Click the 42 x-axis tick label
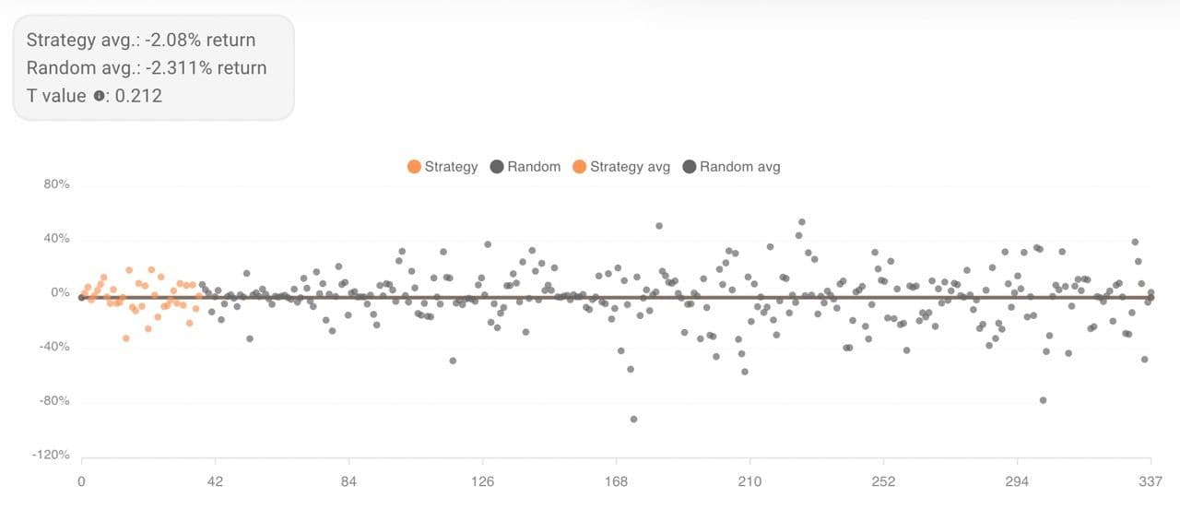Screen dimensions: 1180x509 (x=215, y=481)
